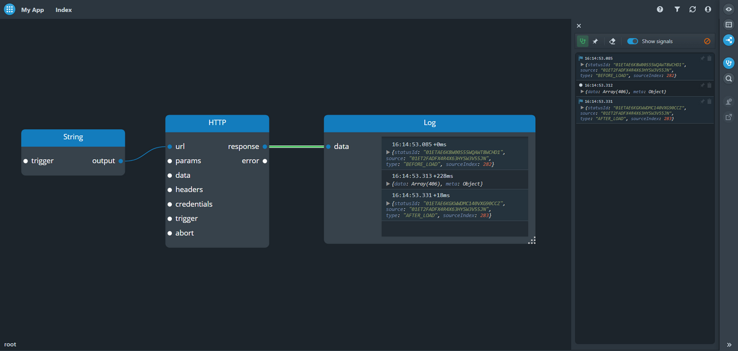
Task: Copy the 16:14:53.312 debug panel entry
Action: pos(709,85)
